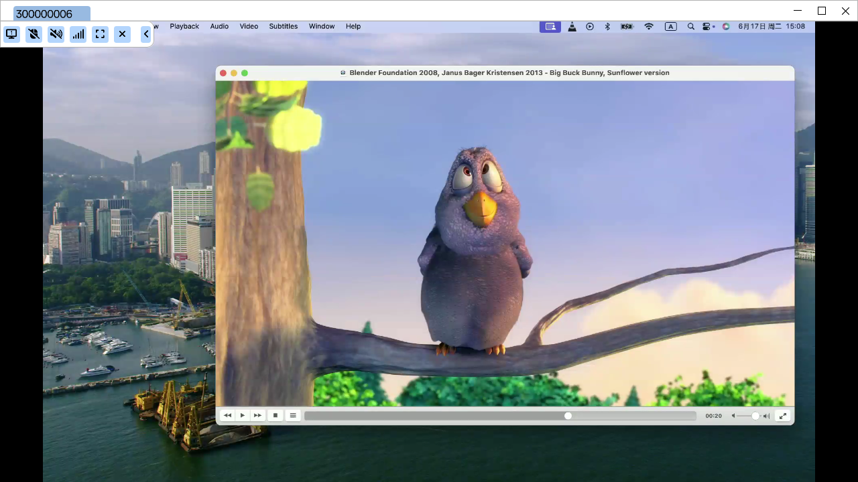Click the VLC window title Big Buck Bunny text
The image size is (858, 482).
point(509,73)
